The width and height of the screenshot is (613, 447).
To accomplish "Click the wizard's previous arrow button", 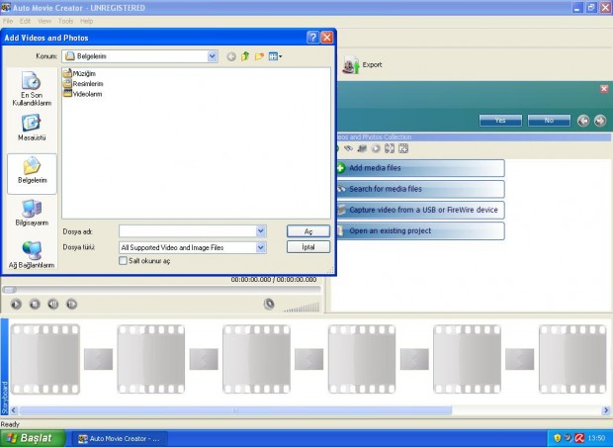I will tap(583, 121).
